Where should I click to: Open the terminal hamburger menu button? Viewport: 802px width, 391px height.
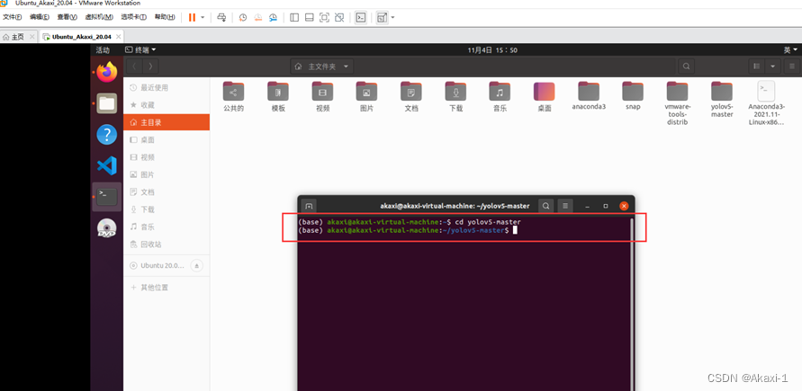tap(565, 206)
